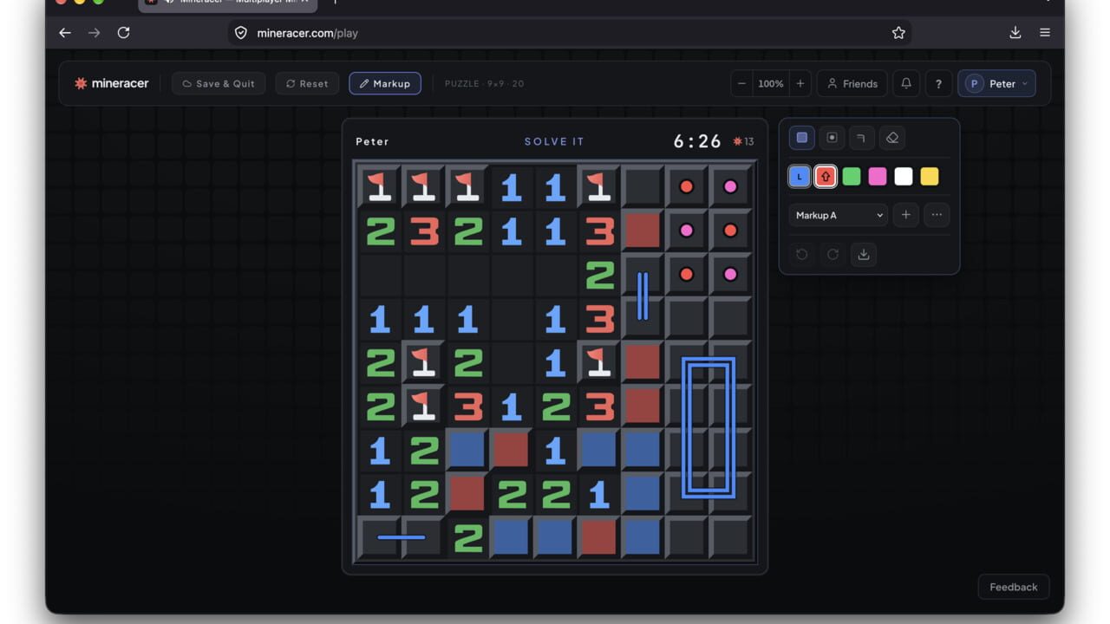Undo the last markup action
The image size is (1110, 624).
801,255
